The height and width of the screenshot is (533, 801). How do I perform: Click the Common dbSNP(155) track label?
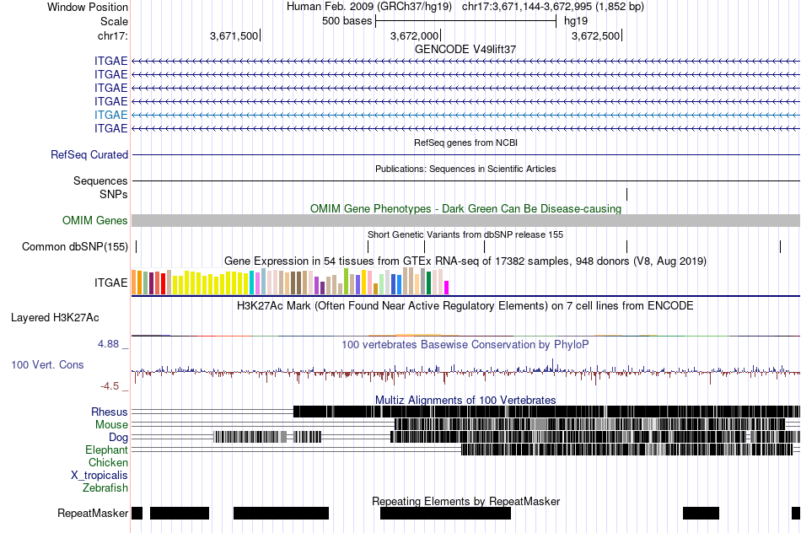[75, 247]
